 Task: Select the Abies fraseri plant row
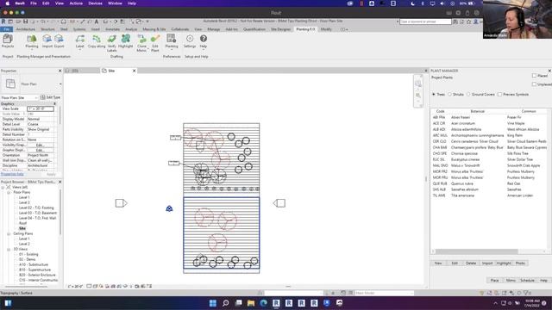pyautogui.click(x=489, y=117)
